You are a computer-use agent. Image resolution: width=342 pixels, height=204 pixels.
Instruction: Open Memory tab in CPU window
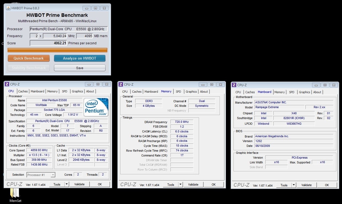[52, 91]
